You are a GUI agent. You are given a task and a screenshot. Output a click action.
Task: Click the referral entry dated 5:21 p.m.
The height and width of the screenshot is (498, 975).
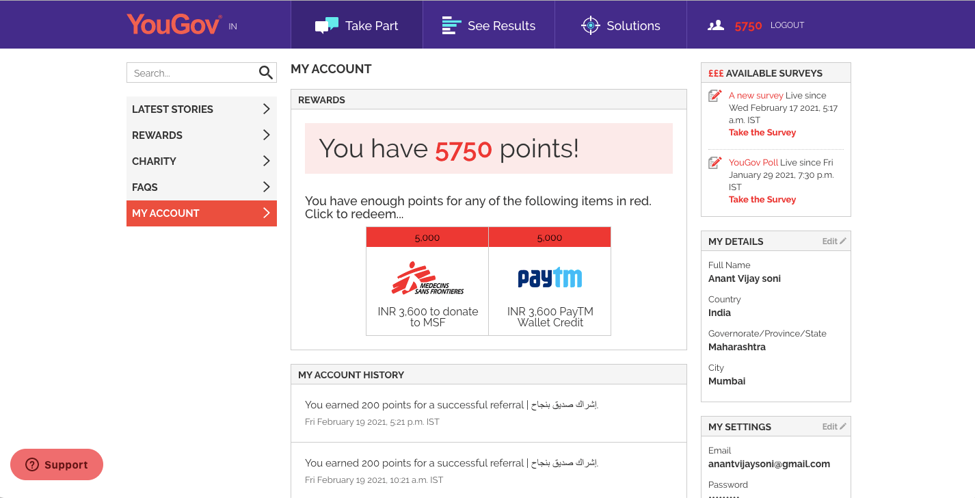[x=489, y=412]
